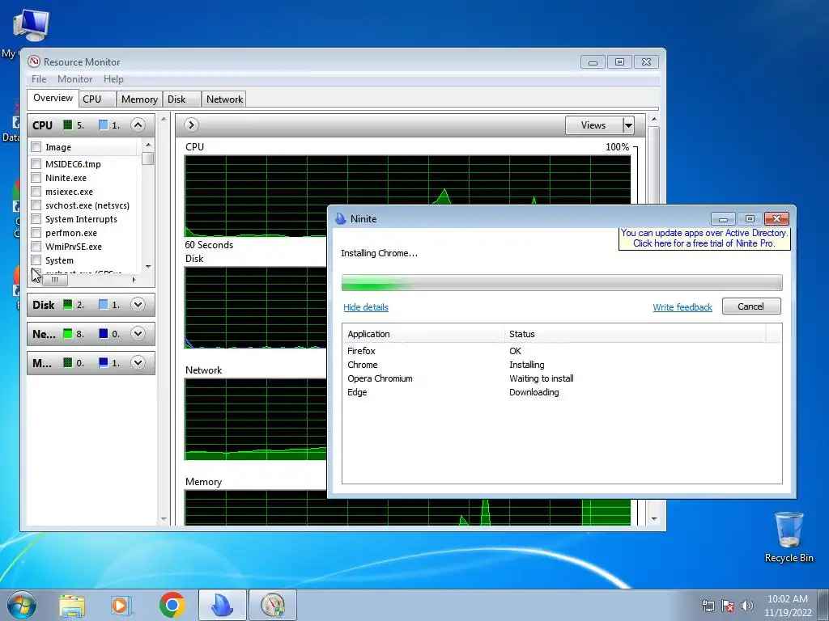Open the Views dropdown arrow
The height and width of the screenshot is (621, 829).
point(628,125)
